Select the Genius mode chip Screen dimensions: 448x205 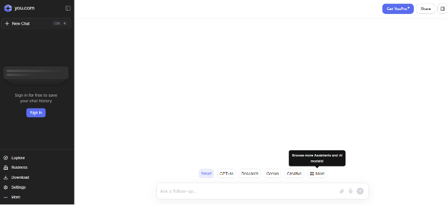point(273,173)
